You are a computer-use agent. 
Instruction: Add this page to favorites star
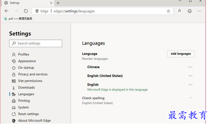click(x=168, y=11)
